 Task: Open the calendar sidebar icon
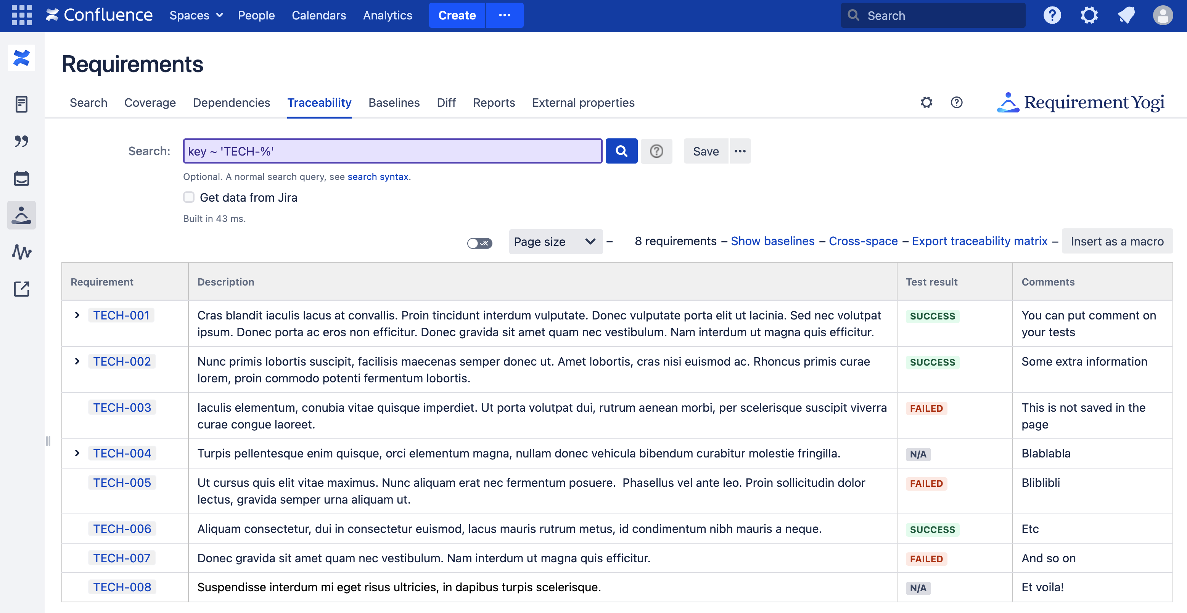pyautogui.click(x=22, y=178)
